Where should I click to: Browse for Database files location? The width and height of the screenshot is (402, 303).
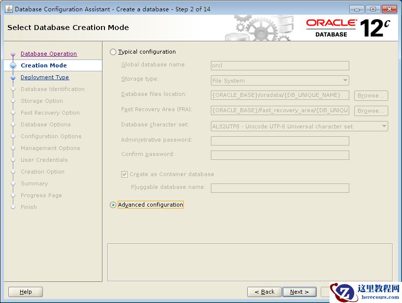371,95
